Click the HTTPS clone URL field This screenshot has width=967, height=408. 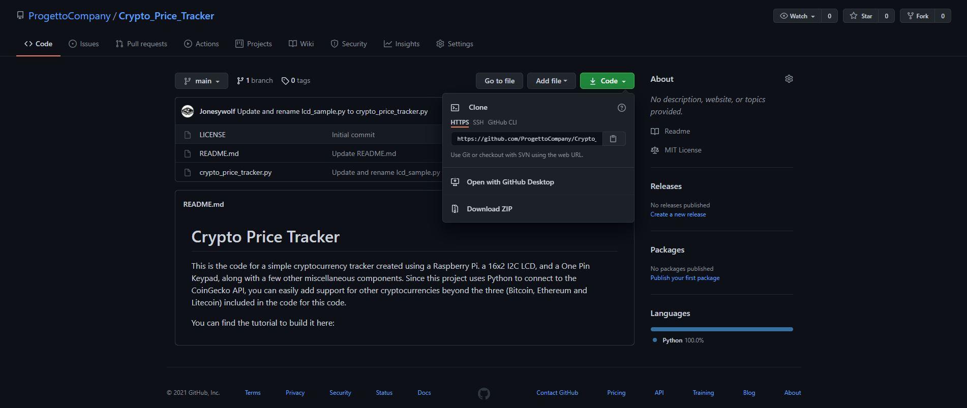526,139
